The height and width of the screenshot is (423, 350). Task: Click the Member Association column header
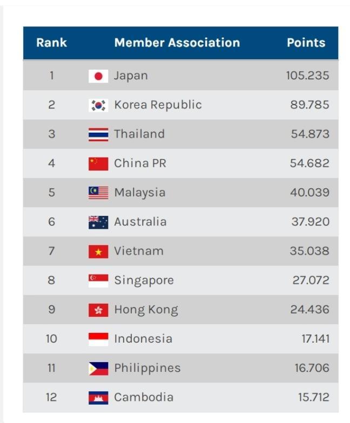[x=177, y=43]
